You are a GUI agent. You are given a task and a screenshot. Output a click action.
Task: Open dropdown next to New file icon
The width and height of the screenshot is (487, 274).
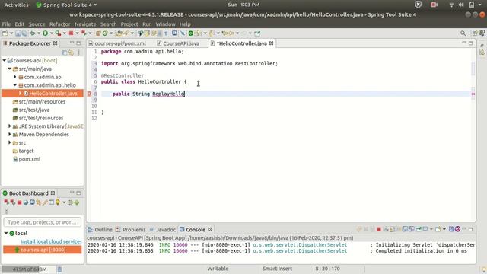click(x=11, y=33)
